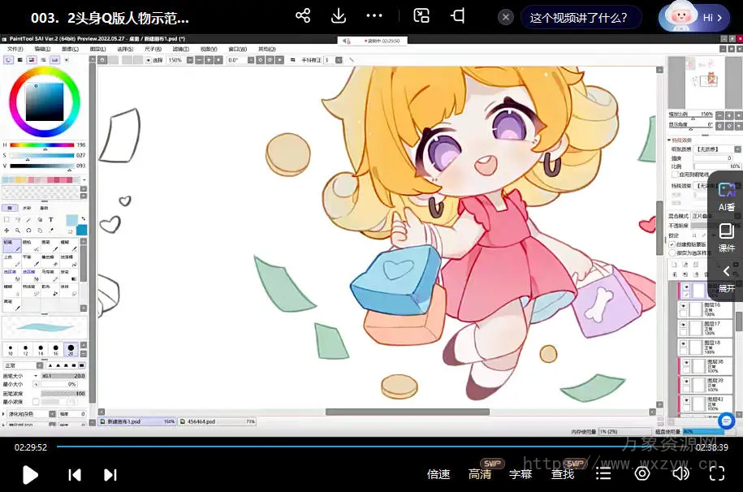This screenshot has height=492, width=743.
Task: Toggle visibility of layer 图层16
Action: (x=684, y=307)
